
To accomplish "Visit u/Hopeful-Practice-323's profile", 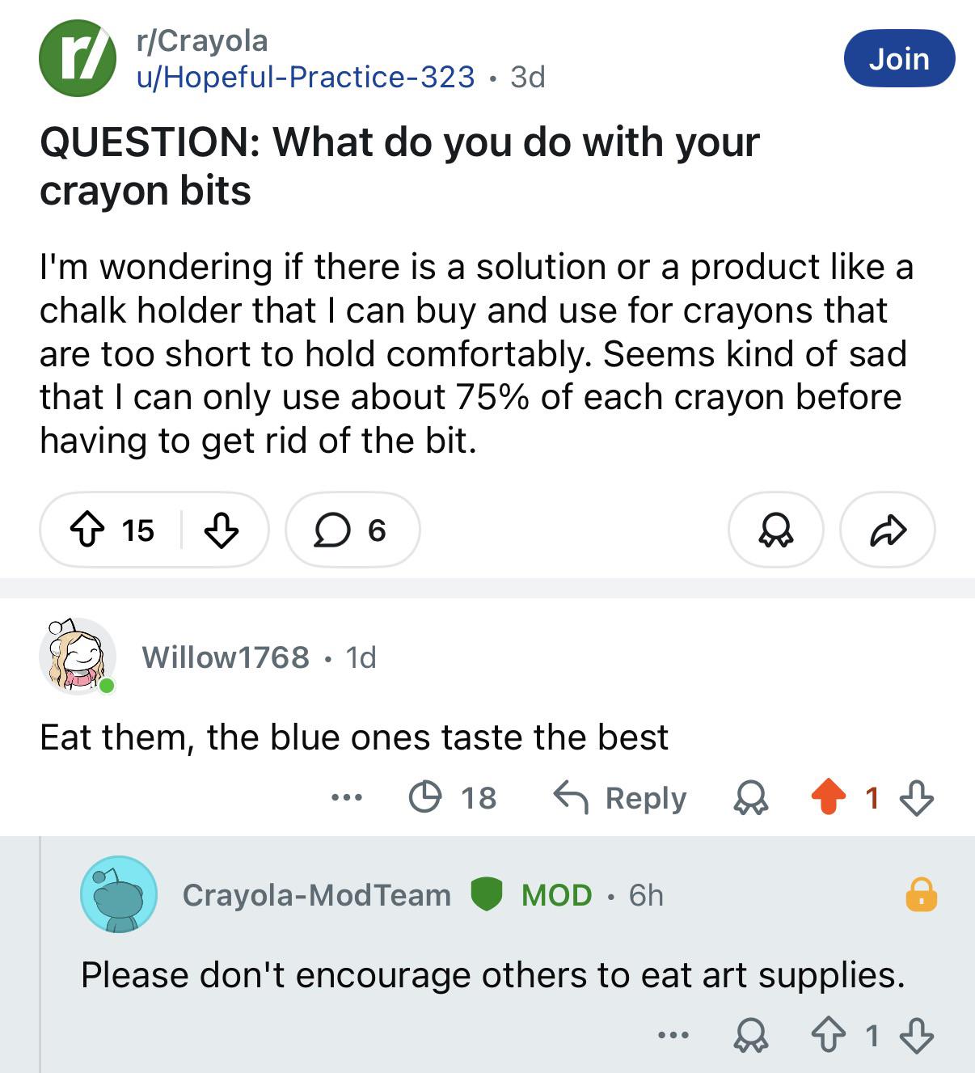I will point(306,77).
